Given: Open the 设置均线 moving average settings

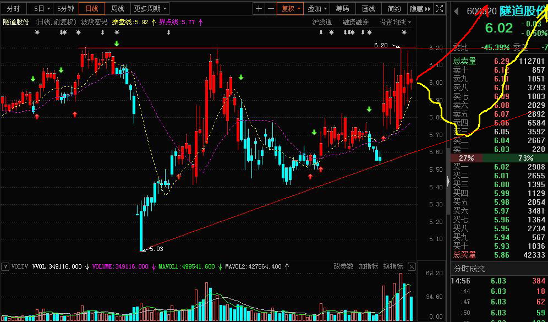Looking at the screenshot, I should pyautogui.click(x=395, y=22).
